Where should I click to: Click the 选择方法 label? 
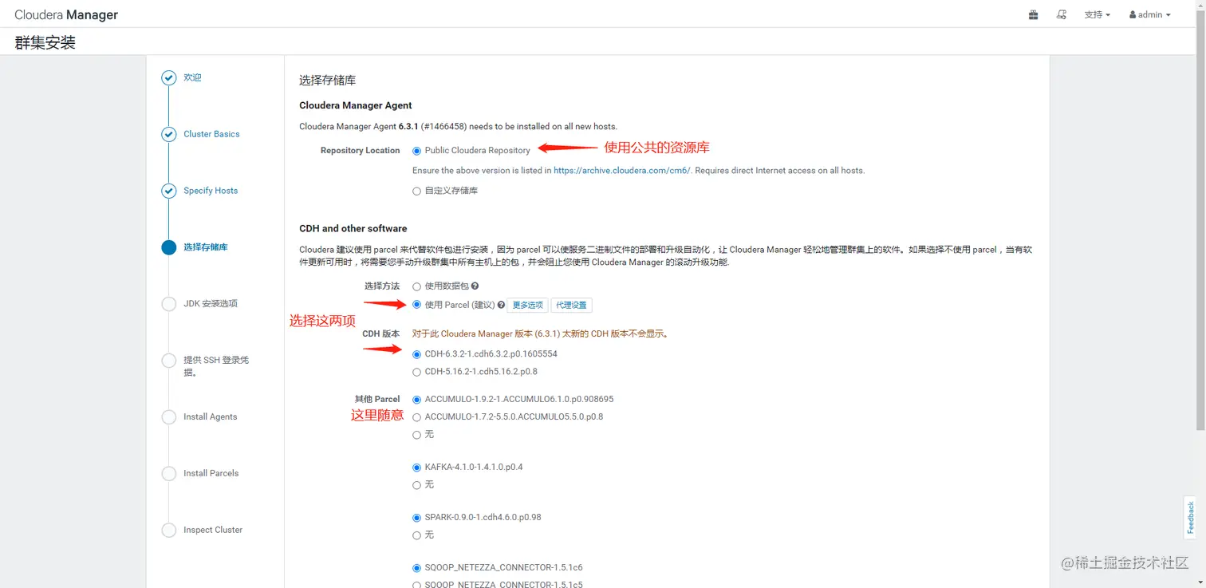point(382,286)
